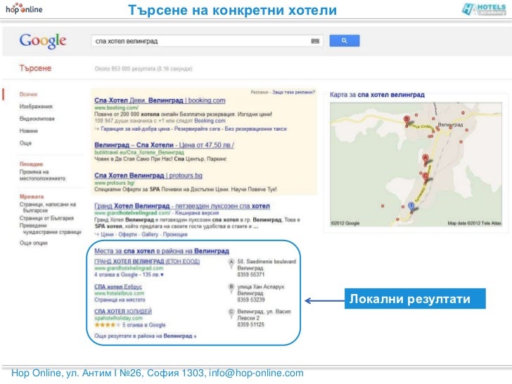The image size is (512, 384).
Task: Click www.hotelelbrus.com green URL
Action: (x=119, y=293)
